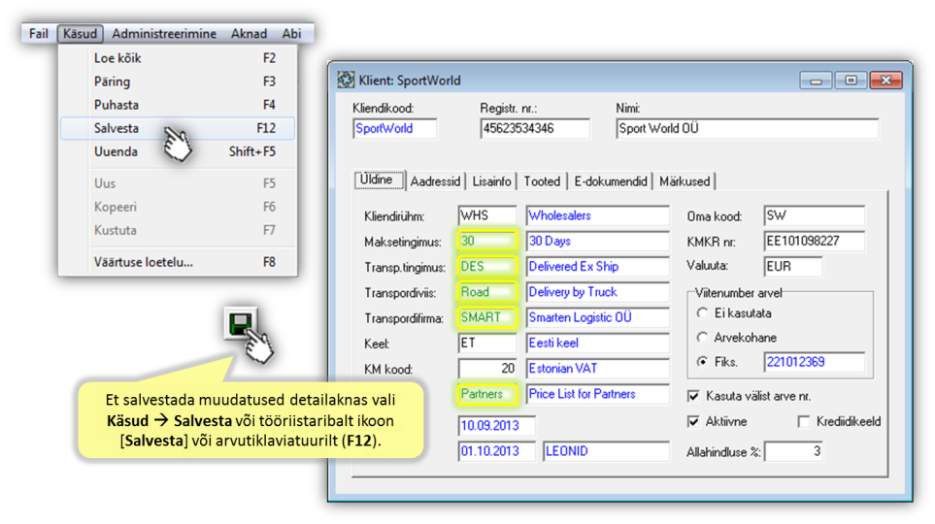
Task: Select Salvesta menu entry
Action: tap(178, 128)
